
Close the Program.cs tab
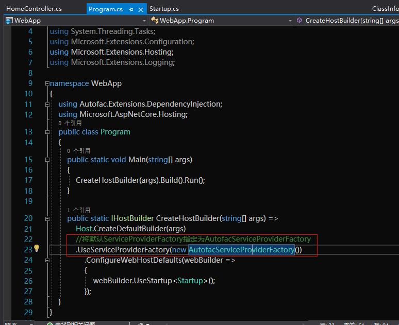(141, 9)
